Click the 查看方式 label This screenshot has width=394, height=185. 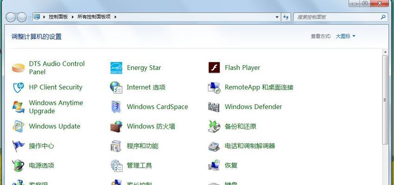321,36
